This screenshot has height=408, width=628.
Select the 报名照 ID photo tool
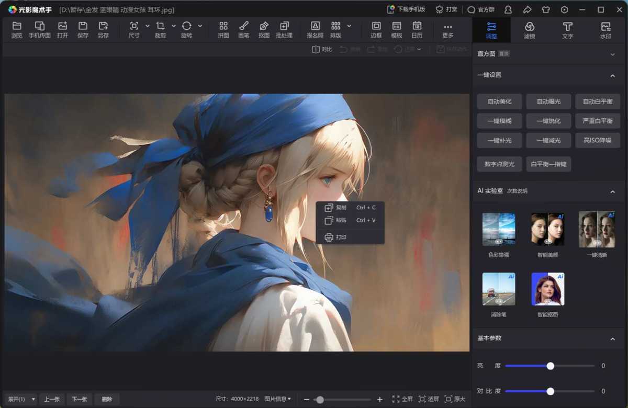(x=315, y=29)
